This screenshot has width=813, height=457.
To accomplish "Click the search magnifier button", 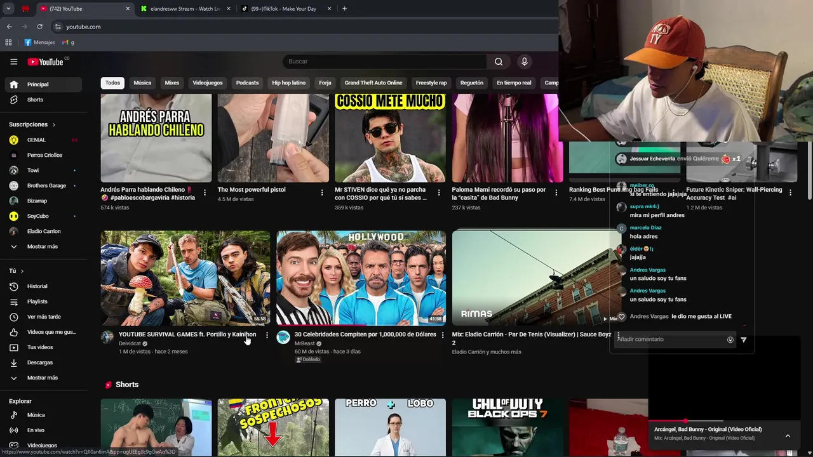I will coord(499,62).
